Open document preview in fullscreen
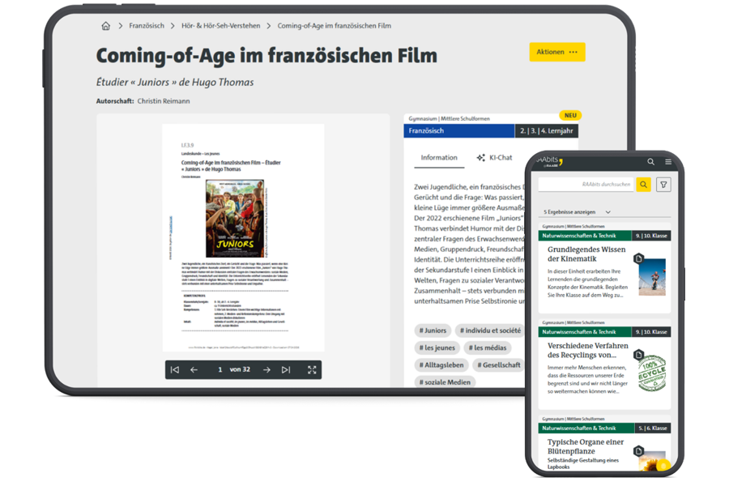This screenshot has width=729, height=486. 312,370
